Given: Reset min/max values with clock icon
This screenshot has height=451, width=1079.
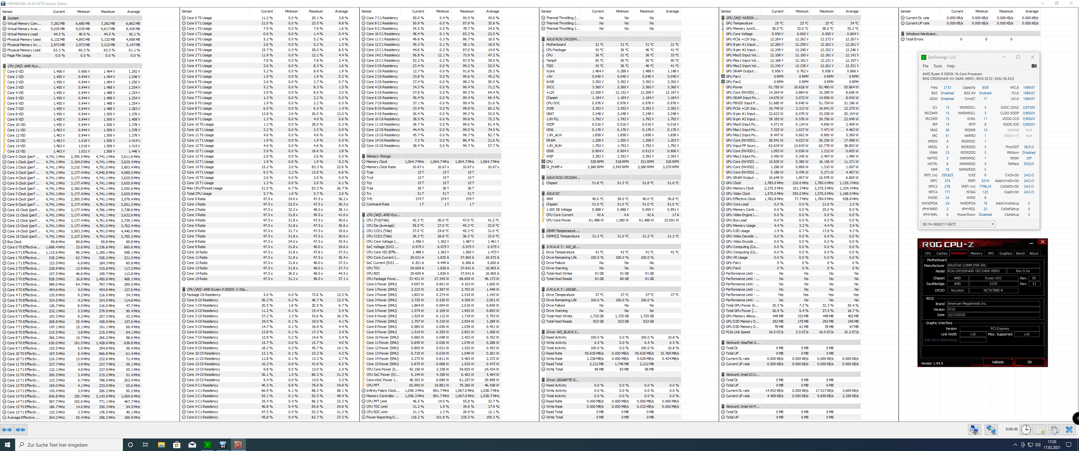Looking at the screenshot, I should [x=1026, y=429].
